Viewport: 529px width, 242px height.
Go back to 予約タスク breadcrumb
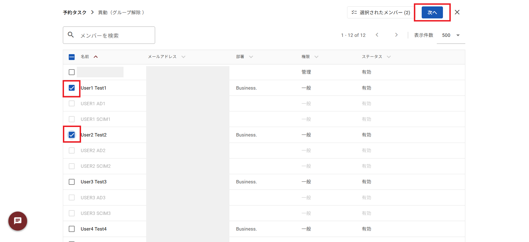tap(75, 12)
